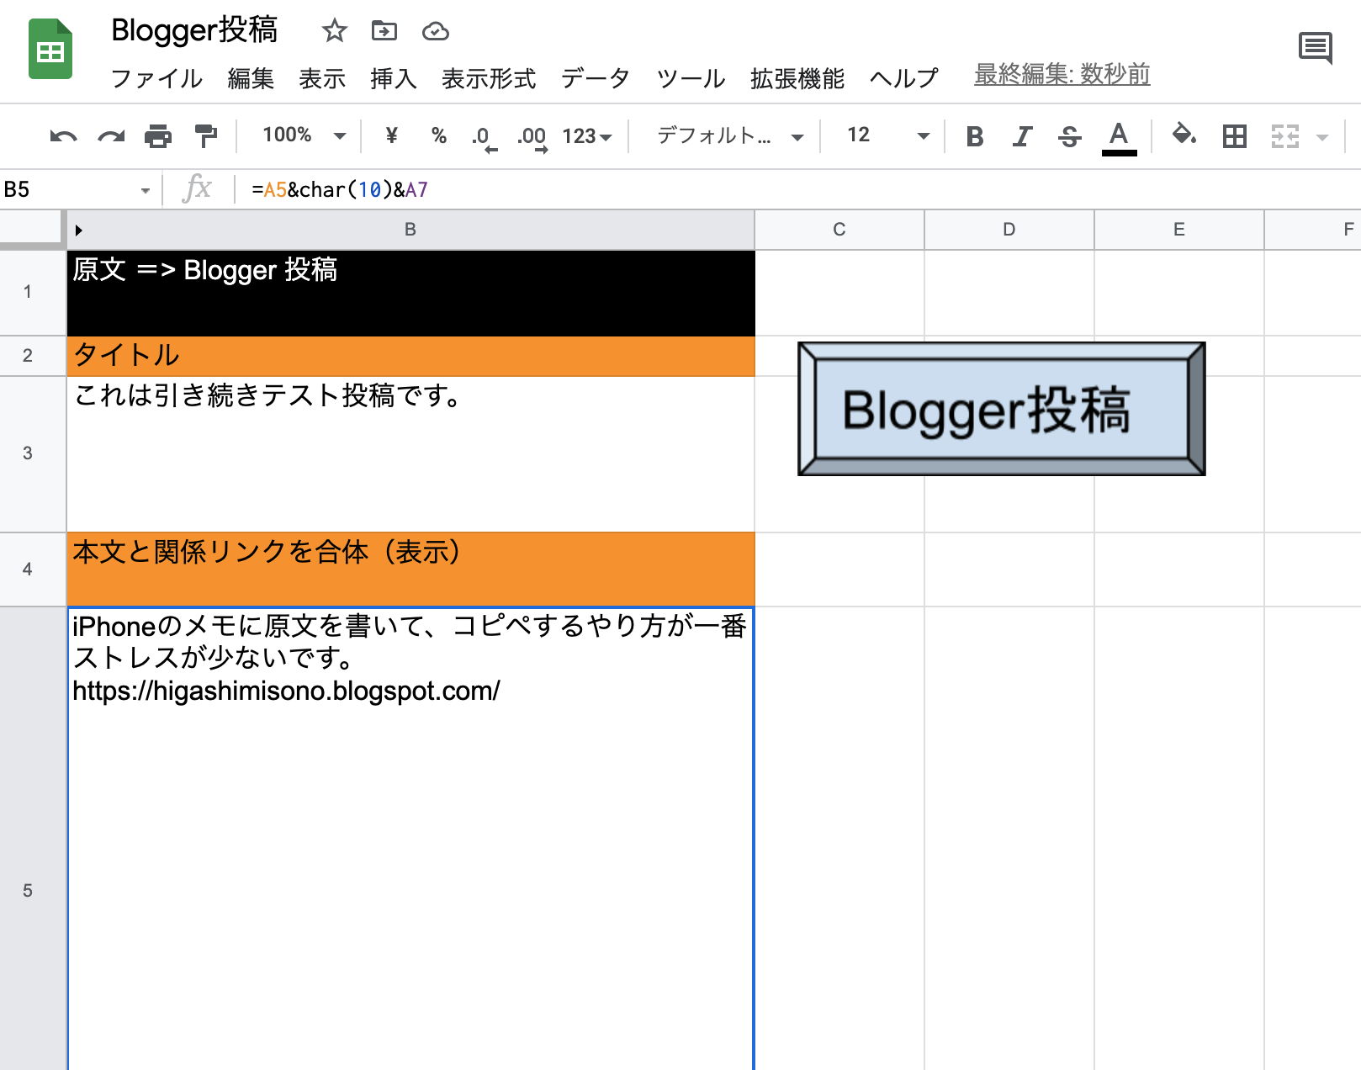The width and height of the screenshot is (1361, 1070).
Task: Click the print icon
Action: click(x=158, y=136)
